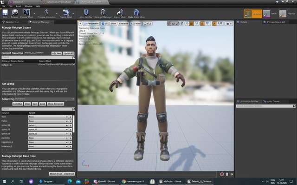Open the Browse asset icon
Screen dimensions: 297x185
coord(15,12)
